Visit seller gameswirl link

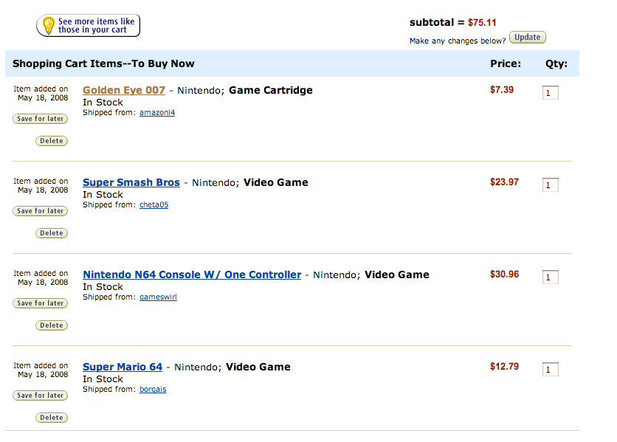click(x=158, y=297)
